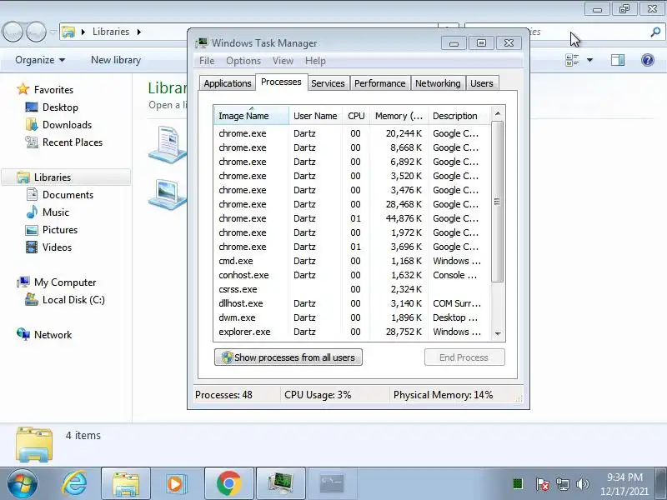The image size is (667, 500).
Task: Select Task Manager taskbar icon
Action: (x=281, y=483)
